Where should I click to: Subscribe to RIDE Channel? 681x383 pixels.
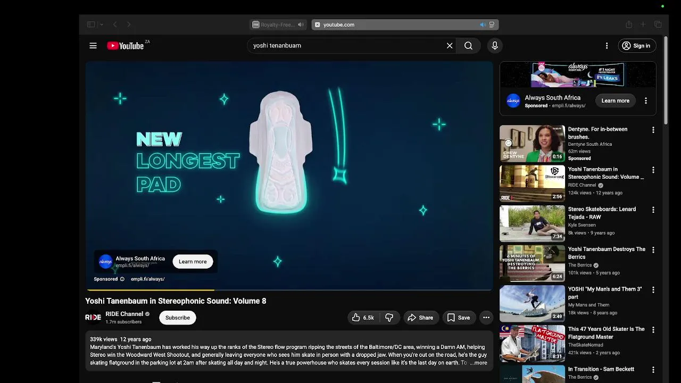(178, 318)
